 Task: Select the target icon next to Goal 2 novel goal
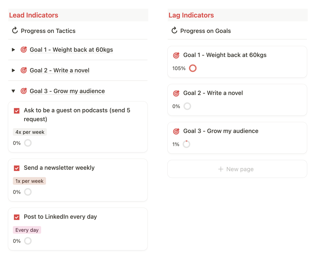(x=24, y=70)
